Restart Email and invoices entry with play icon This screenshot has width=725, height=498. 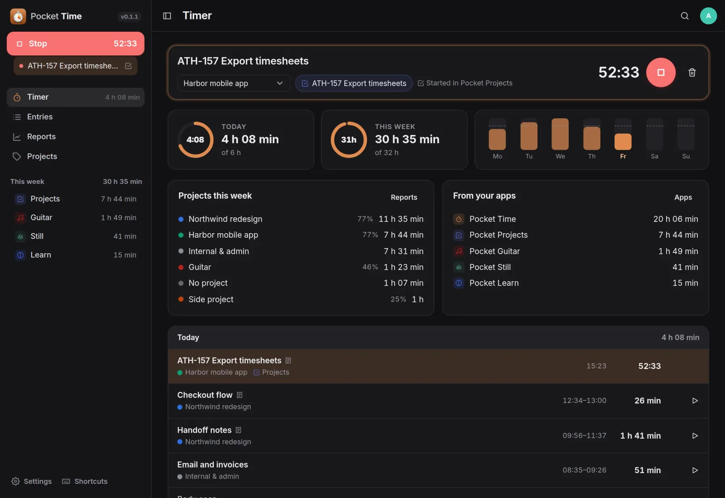[x=695, y=470]
